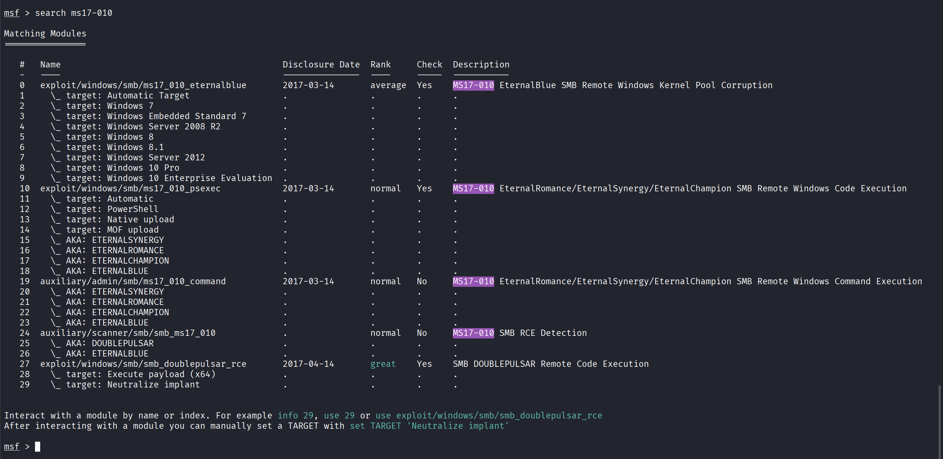Screen dimensions: 943x459
Task: Select the ms17_010_psexec exploit module row
Action: (x=130, y=188)
